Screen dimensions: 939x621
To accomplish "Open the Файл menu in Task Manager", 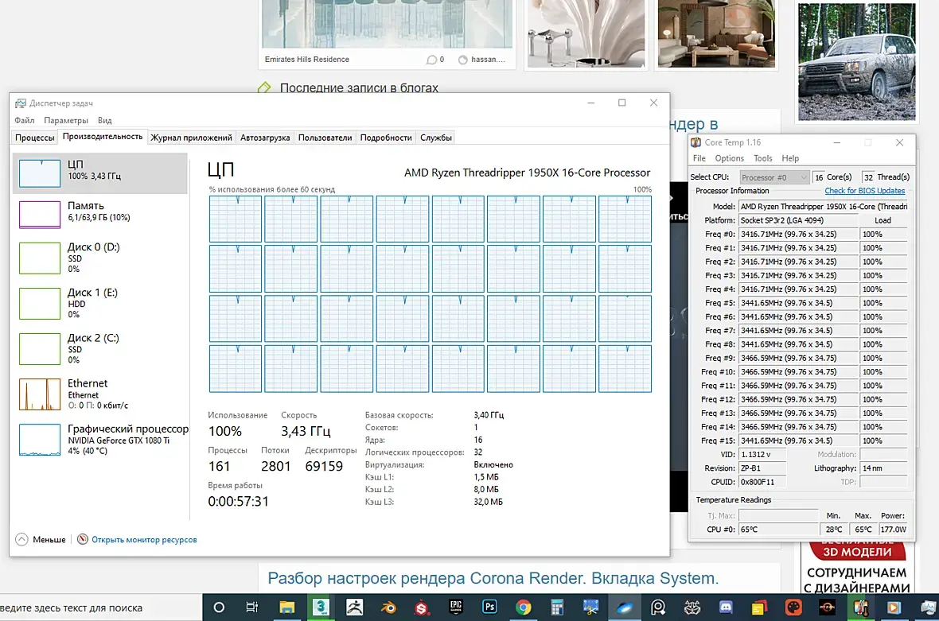I will click(x=25, y=120).
